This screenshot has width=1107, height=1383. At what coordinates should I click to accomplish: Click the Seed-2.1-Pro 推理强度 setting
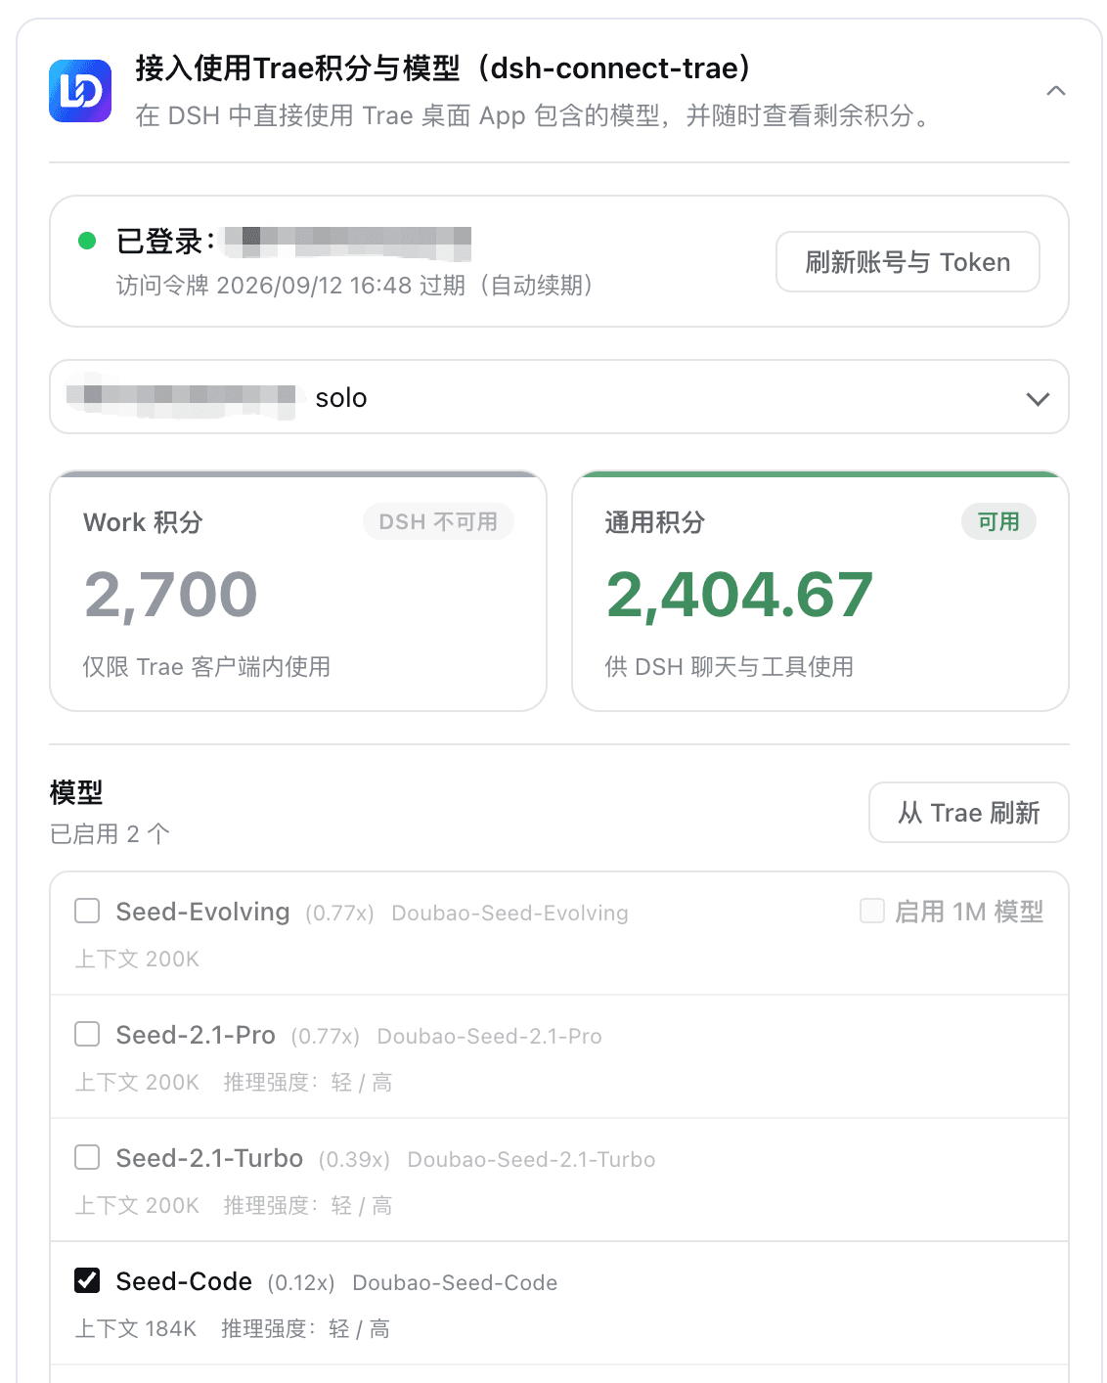[308, 1083]
